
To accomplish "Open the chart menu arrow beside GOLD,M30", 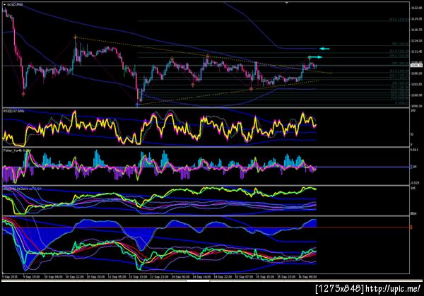I will coord(4,5).
